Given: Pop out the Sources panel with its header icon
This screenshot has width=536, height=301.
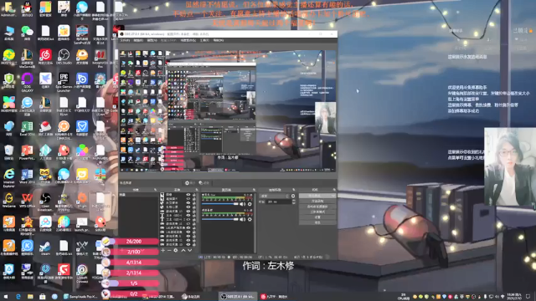Looking at the screenshot, I should tap(197, 190).
